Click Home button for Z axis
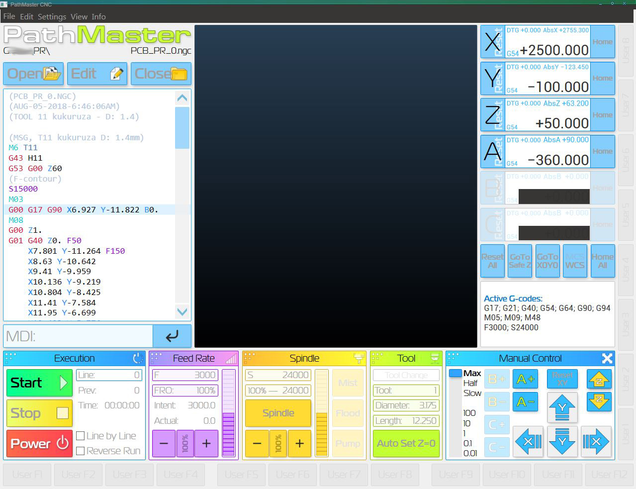Viewport: 636px width, 489px height. 602,115
